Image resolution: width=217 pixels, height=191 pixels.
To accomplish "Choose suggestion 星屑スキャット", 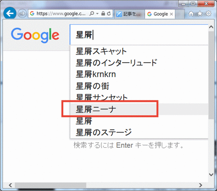I will [x=139, y=51].
